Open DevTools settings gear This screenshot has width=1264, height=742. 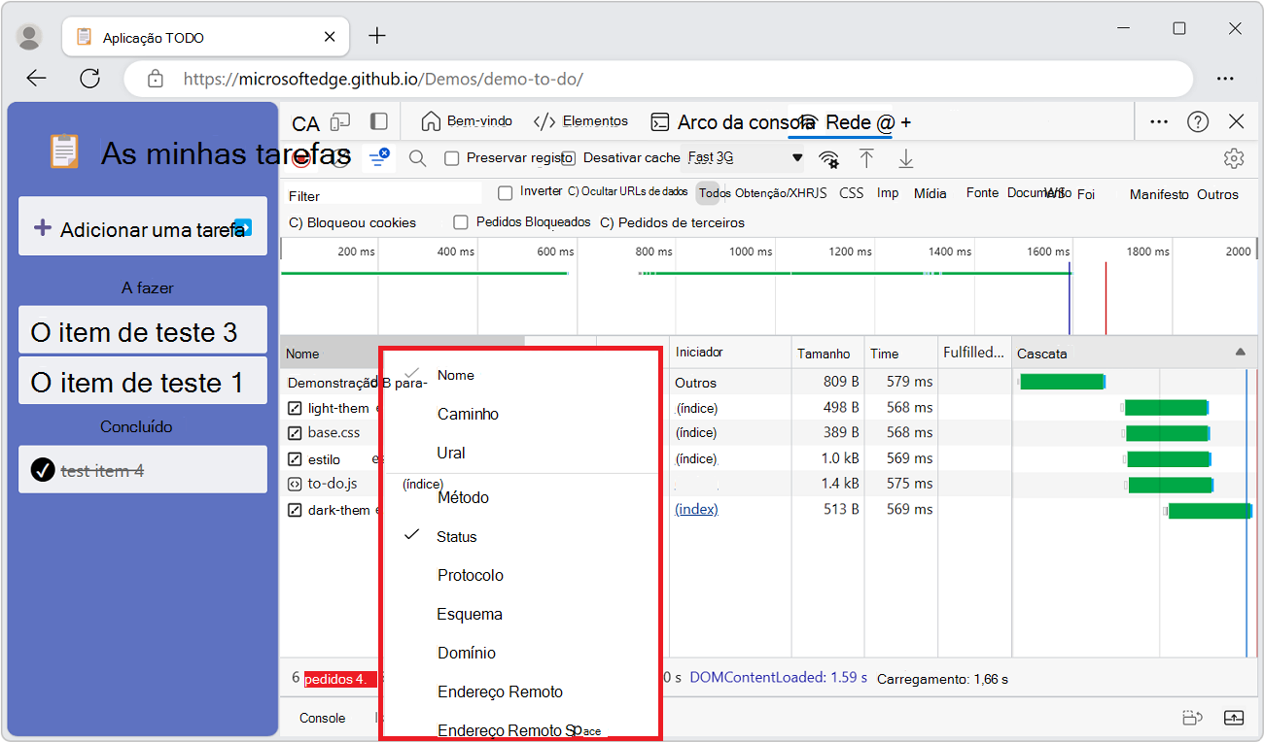point(1234,157)
